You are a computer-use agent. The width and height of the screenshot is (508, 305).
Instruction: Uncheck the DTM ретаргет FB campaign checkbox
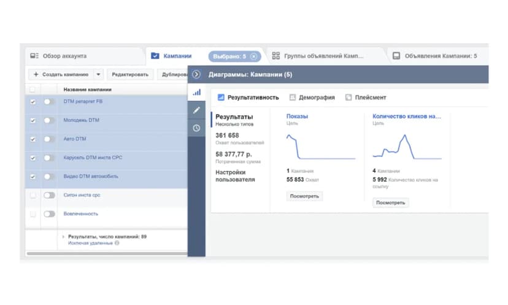33,102
